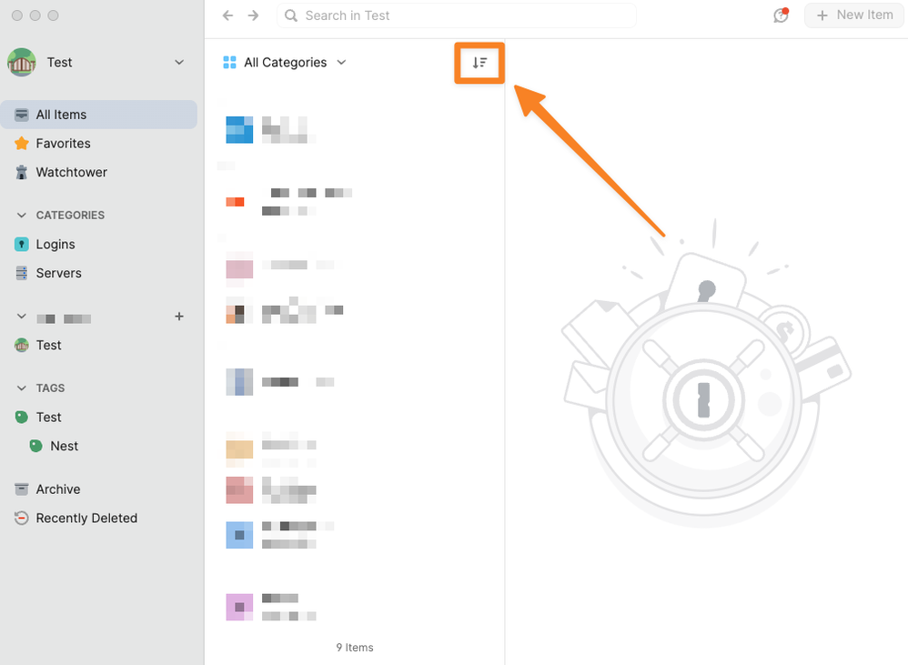The width and height of the screenshot is (908, 665).
Task: Select the Nest nested tag
Action: tap(64, 446)
